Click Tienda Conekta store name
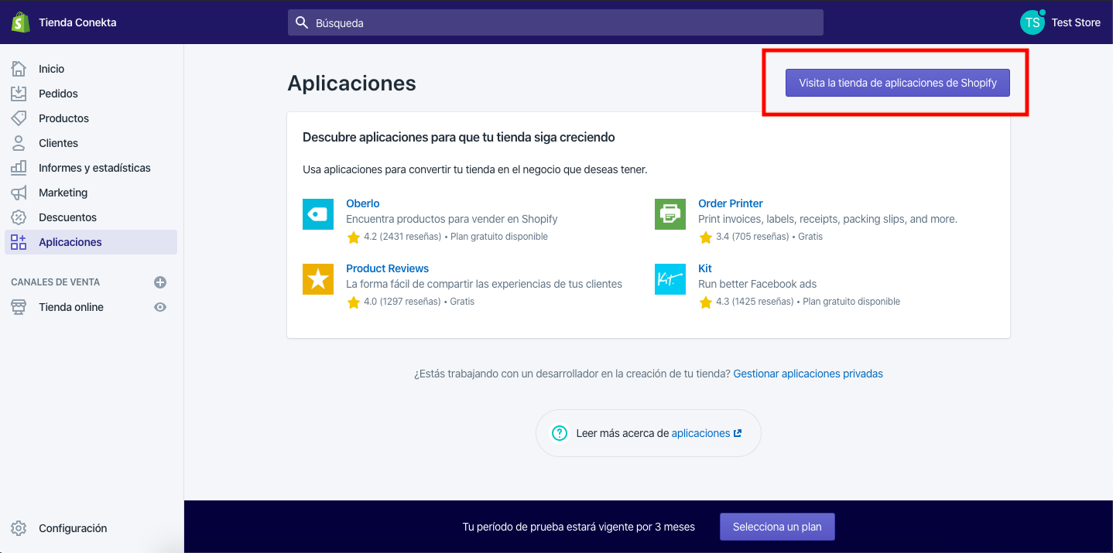Viewport: 1113px width, 553px height. [78, 22]
